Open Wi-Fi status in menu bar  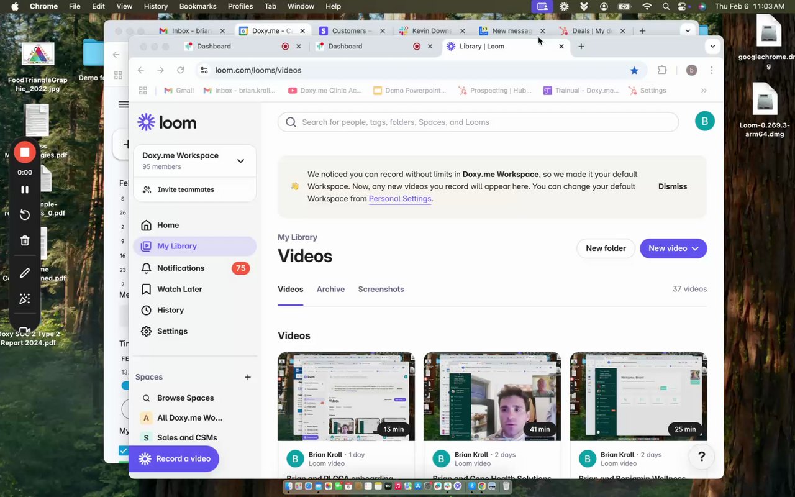click(647, 6)
